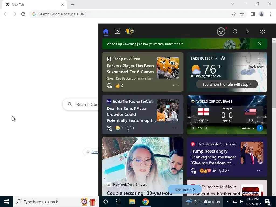
Task: Show next slide on New York Post card
Action: (181, 178)
